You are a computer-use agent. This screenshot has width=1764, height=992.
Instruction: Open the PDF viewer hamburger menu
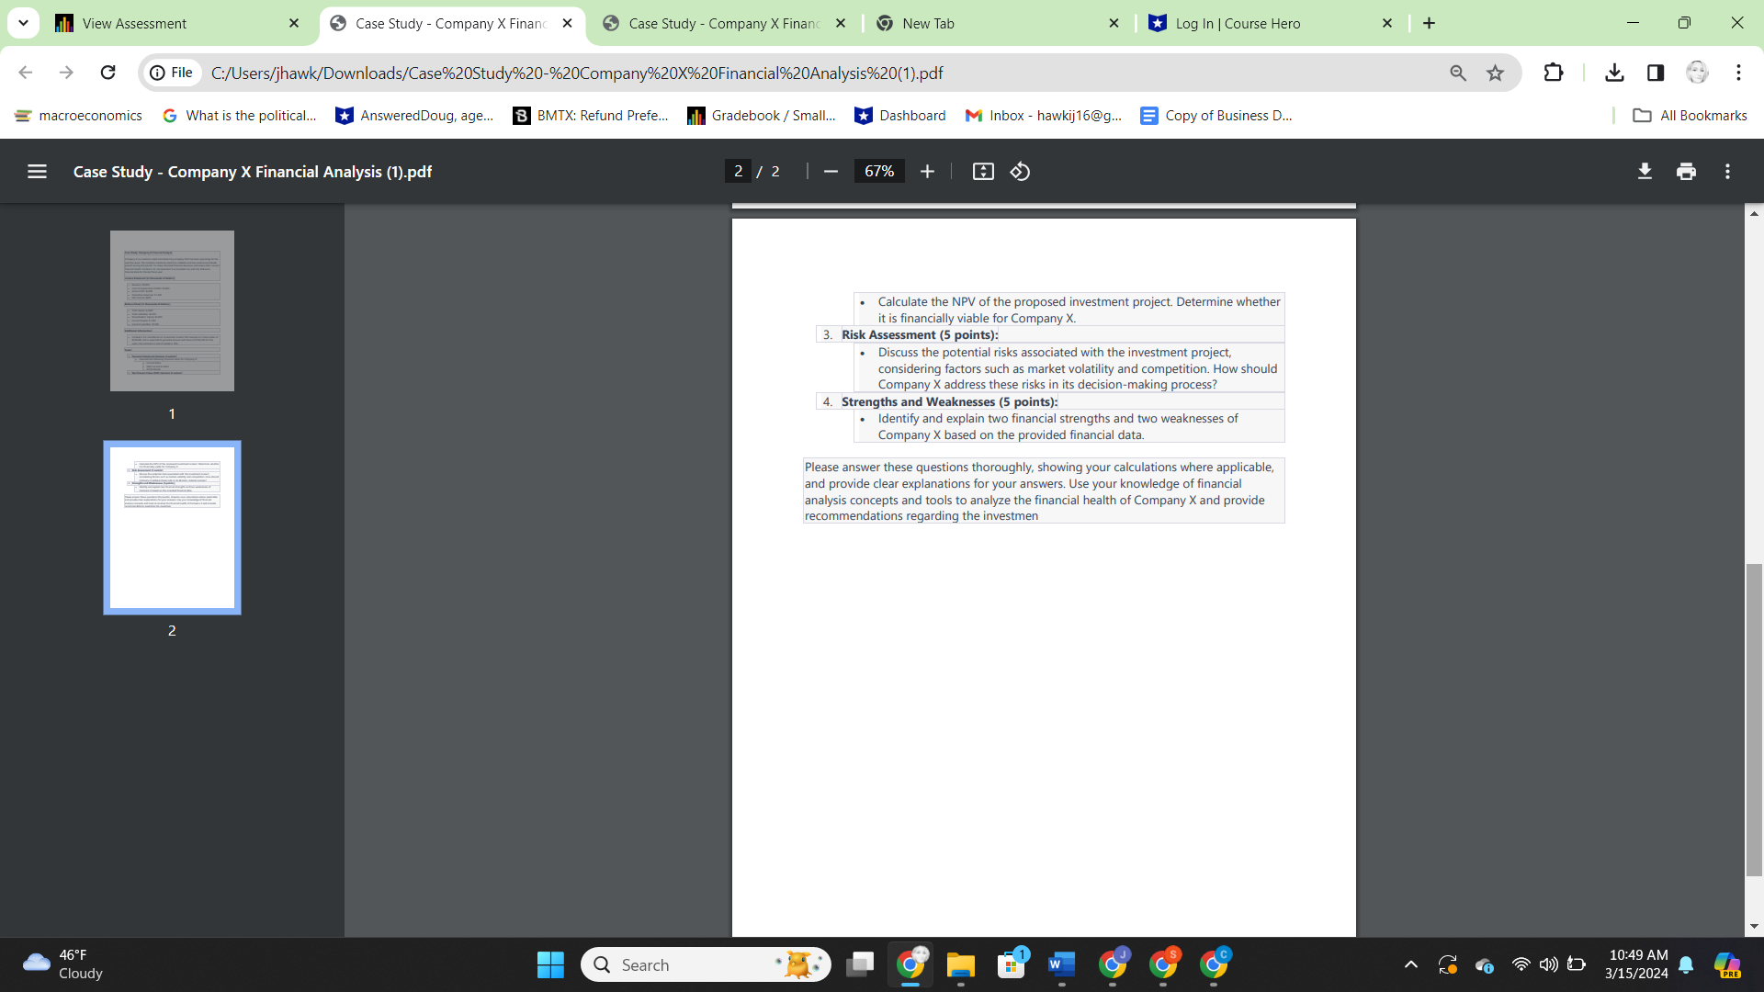[x=37, y=171]
